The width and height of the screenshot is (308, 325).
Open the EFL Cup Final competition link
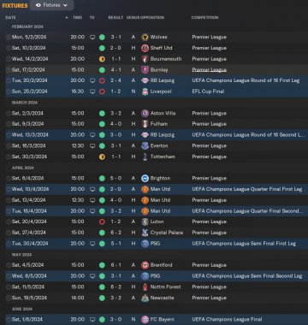pyautogui.click(x=208, y=92)
